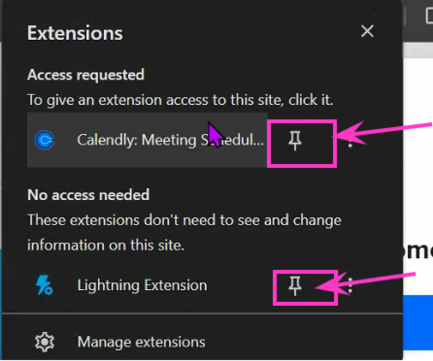Click the Manage extensions gear icon

(45, 342)
